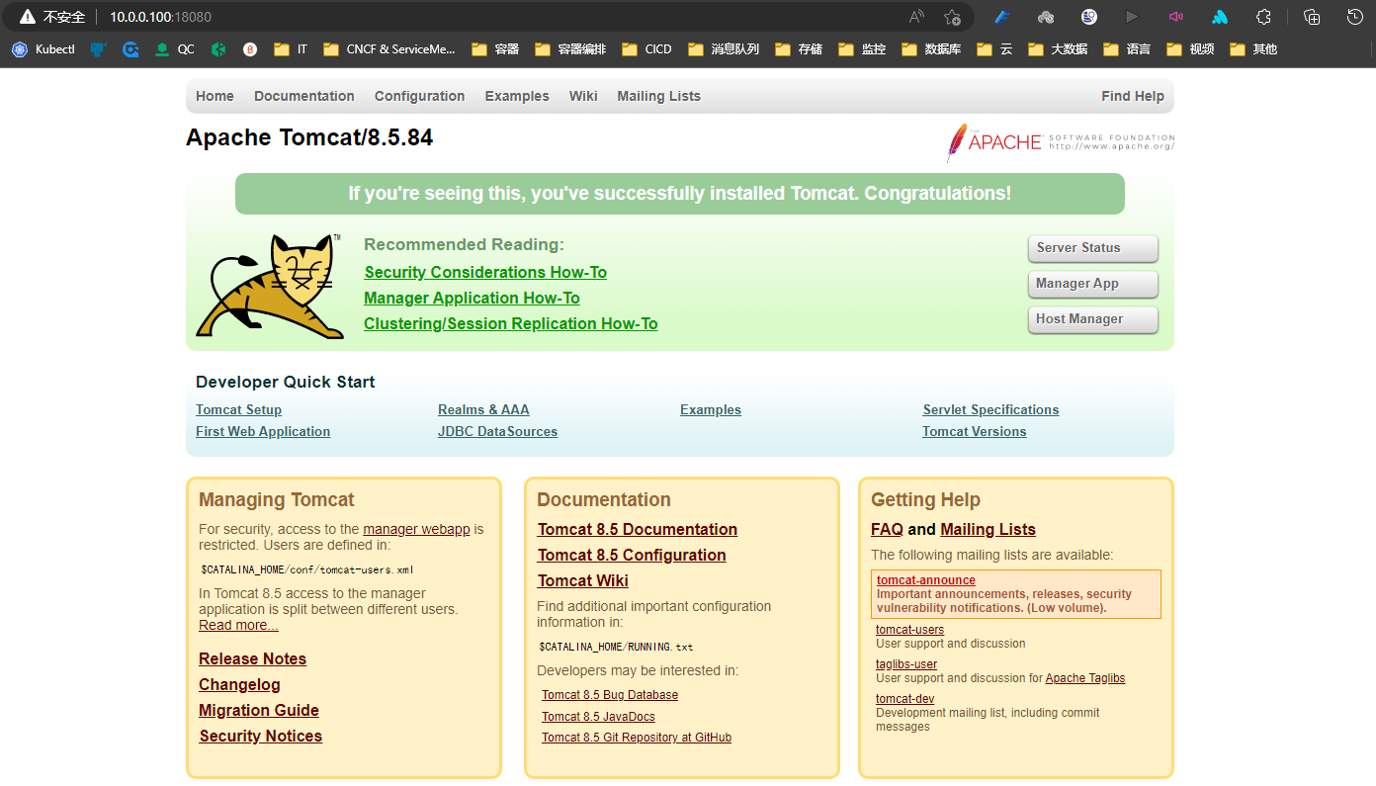Click the blue circular G bookmark icon

(x=130, y=48)
